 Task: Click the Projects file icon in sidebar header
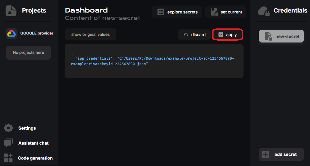(x=11, y=11)
